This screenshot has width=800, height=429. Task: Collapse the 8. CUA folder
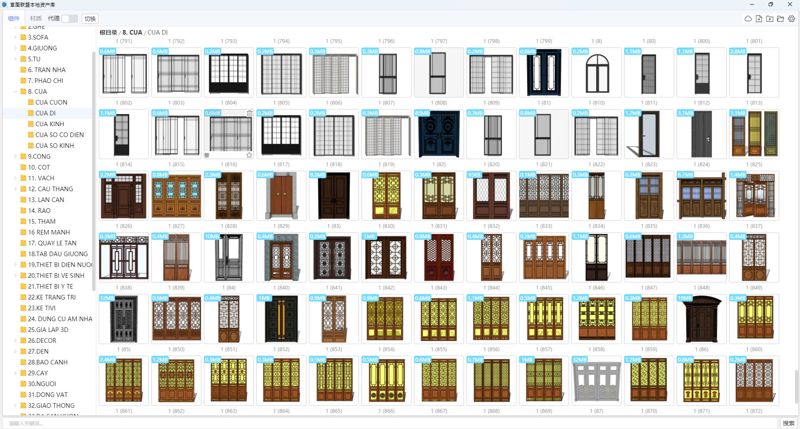point(15,92)
